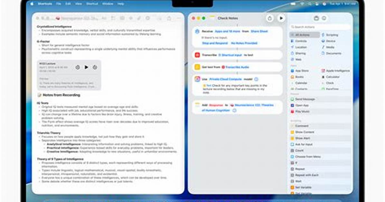Click the share icon in Notes toolbar
Viewport: 385px width, 202px height.
pos(169,18)
